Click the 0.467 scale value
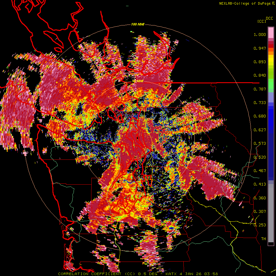This screenshot has width=276, height=276. [260, 171]
